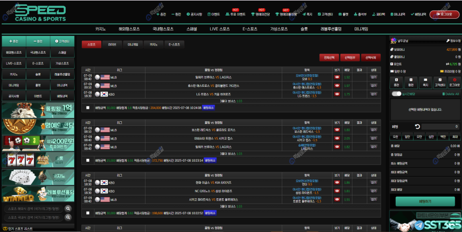Click the 십만 amount button
The height and width of the screenshot is (232, 462).
tap(431, 137)
